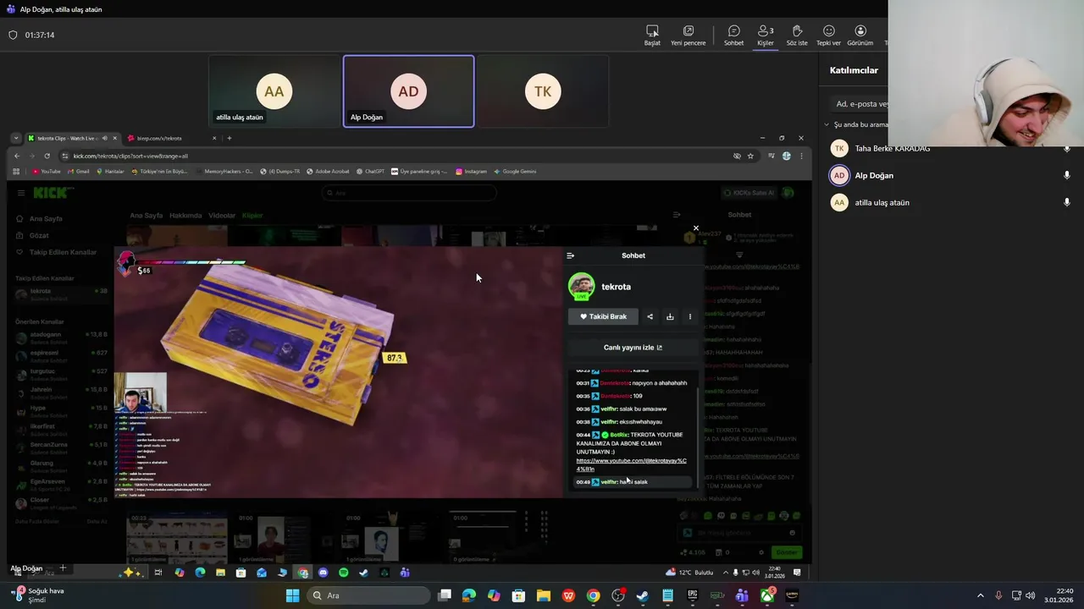This screenshot has width=1084, height=609.
Task: Open Google Chrome from the Windows taskbar
Action: coord(593,595)
